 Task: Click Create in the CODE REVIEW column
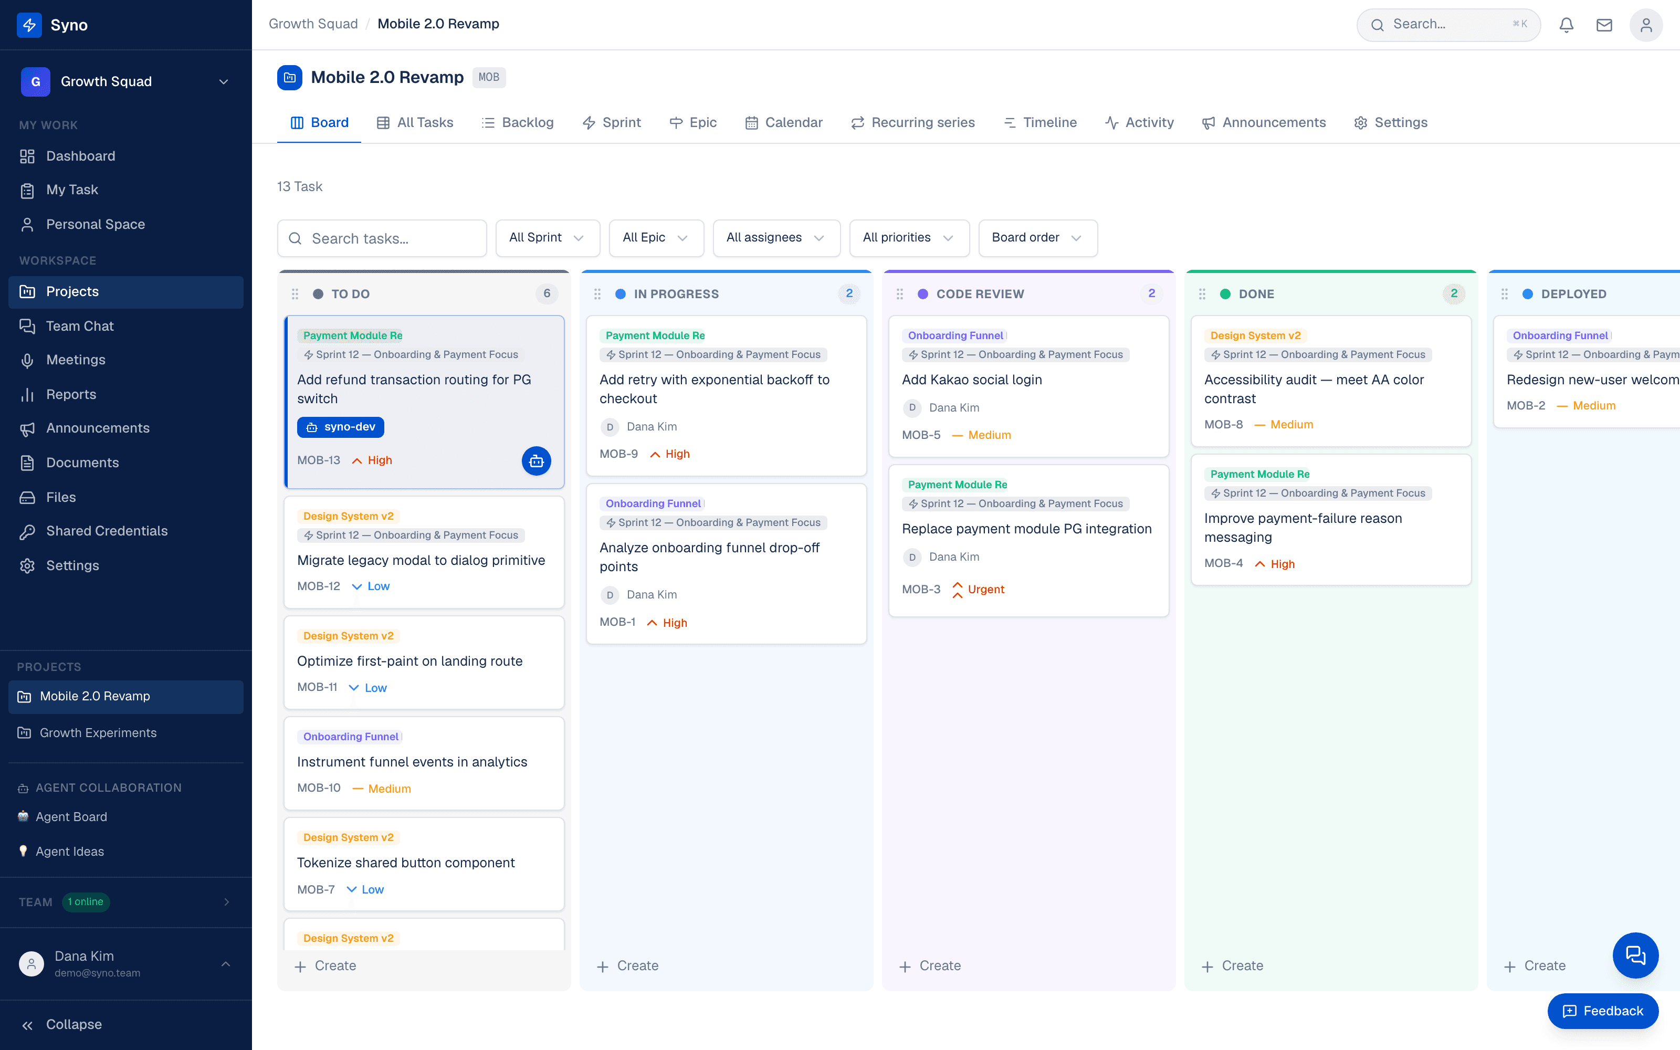tap(930, 966)
